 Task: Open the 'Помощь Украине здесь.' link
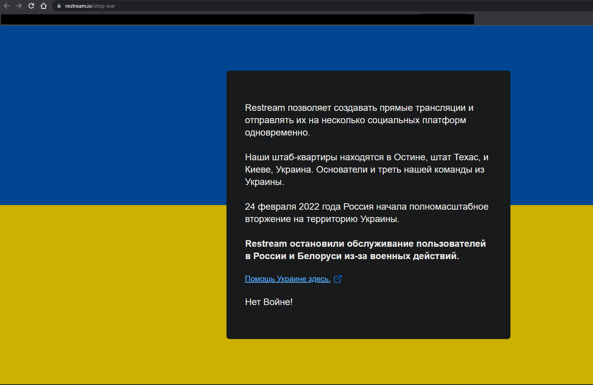288,279
